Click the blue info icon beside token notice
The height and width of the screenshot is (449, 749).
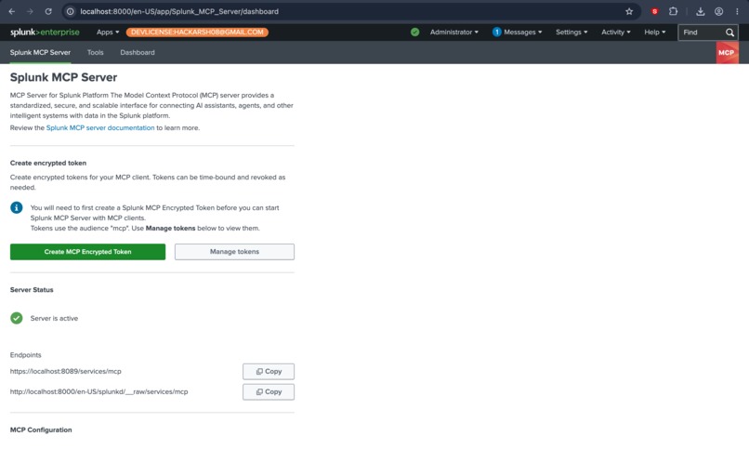point(16,208)
